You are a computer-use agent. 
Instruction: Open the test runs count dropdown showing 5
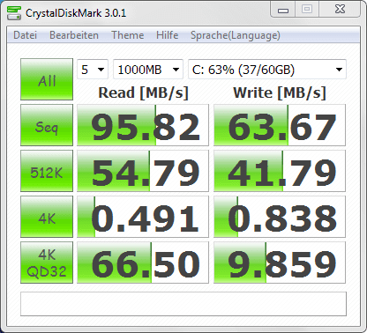coord(93,70)
